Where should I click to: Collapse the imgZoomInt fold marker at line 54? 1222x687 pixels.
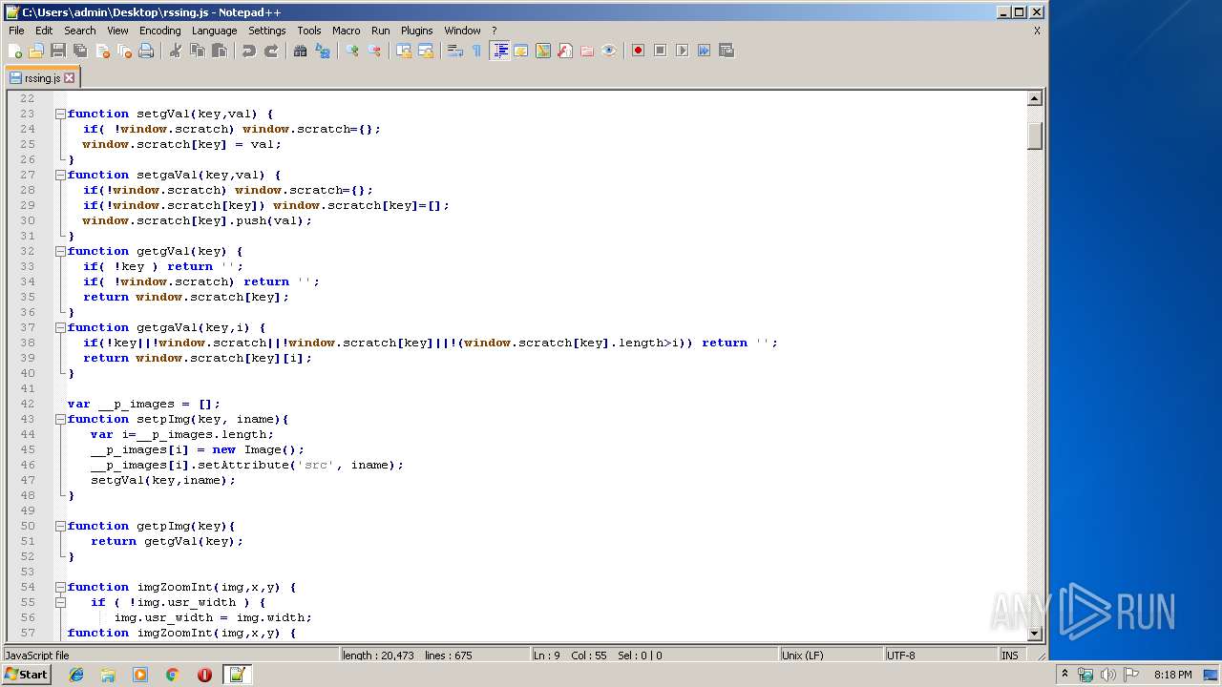[x=60, y=587]
